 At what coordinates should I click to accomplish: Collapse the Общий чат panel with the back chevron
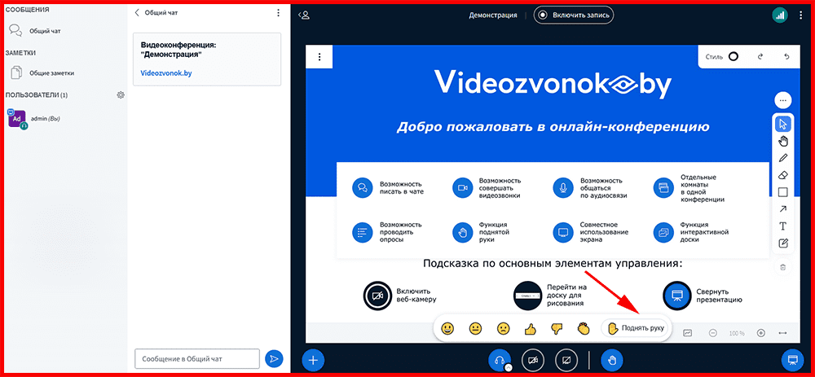[137, 13]
